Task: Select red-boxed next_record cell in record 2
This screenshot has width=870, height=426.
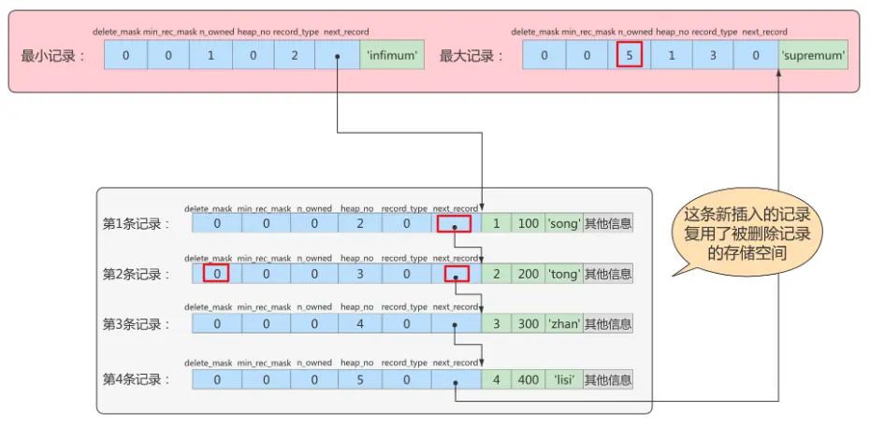Action: 455,275
